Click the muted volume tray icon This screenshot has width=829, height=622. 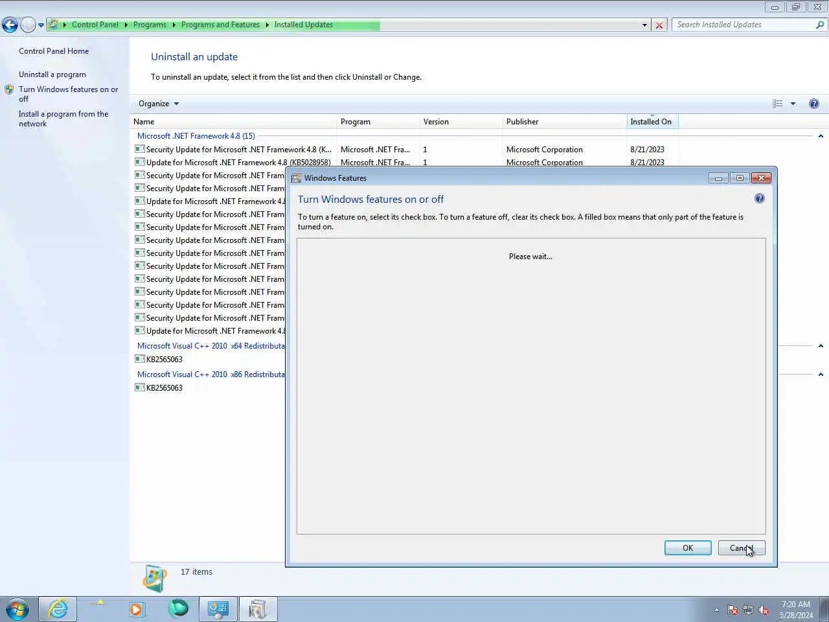point(764,610)
